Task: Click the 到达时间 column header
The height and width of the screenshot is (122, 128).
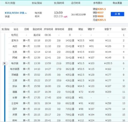Action: 37,29
